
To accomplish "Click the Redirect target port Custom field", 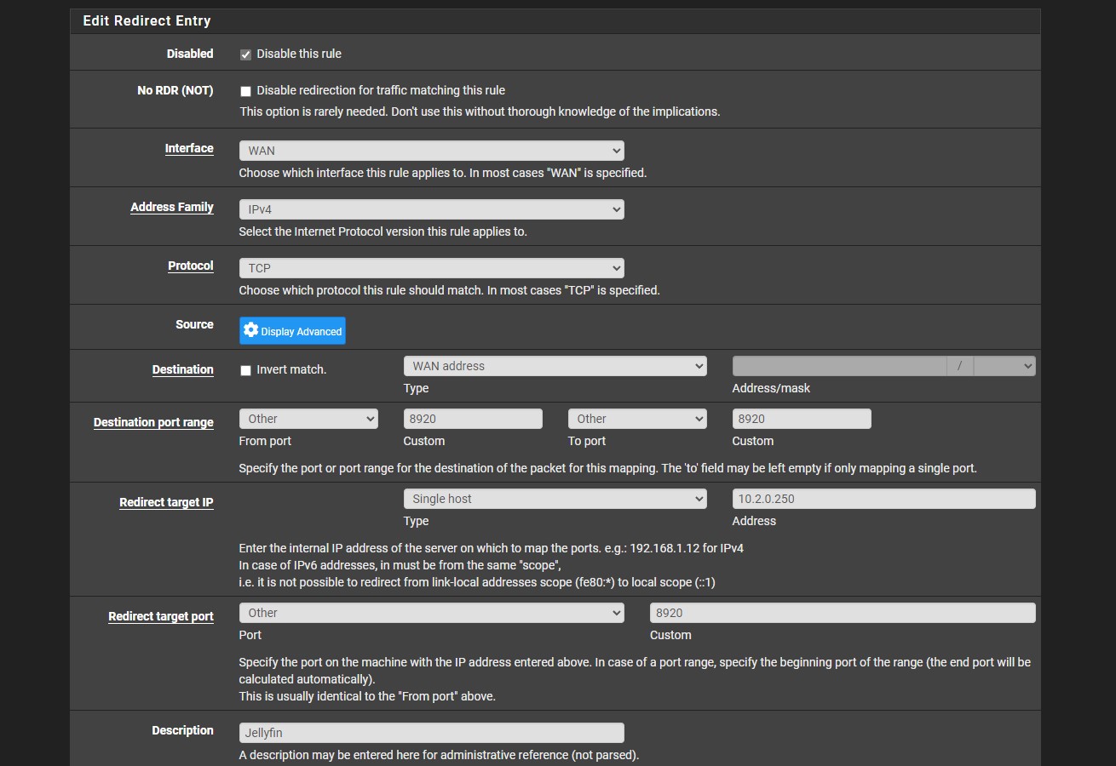I will pyautogui.click(x=842, y=613).
